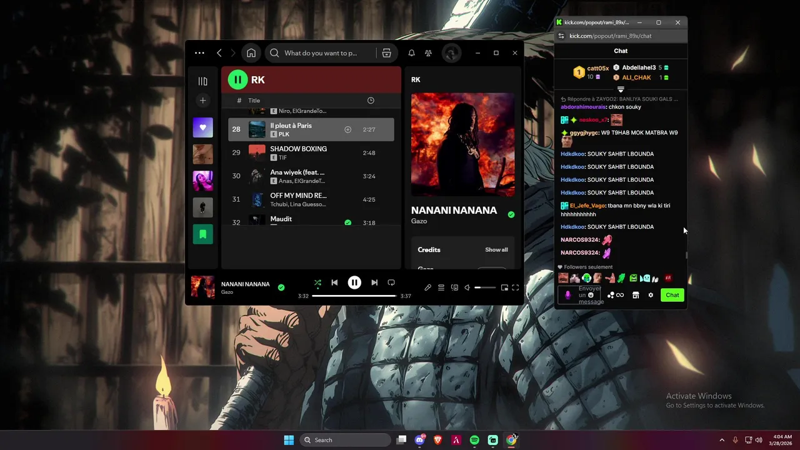The width and height of the screenshot is (800, 450).
Task: Switch Spotify to full screen view
Action: coord(516,287)
